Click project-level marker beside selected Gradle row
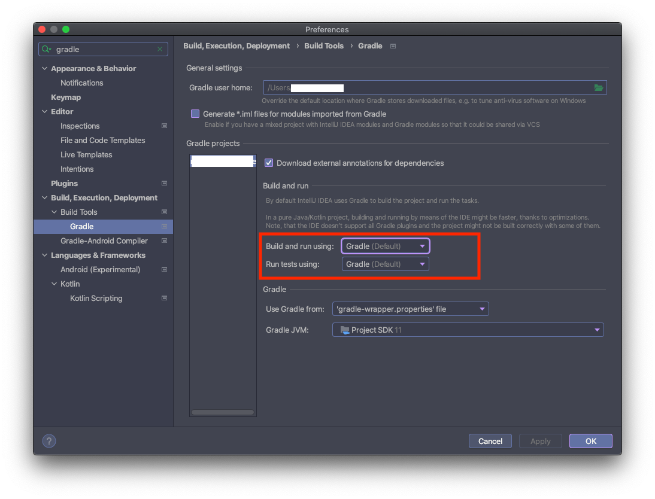Screen dimensions: 655x499 164,226
